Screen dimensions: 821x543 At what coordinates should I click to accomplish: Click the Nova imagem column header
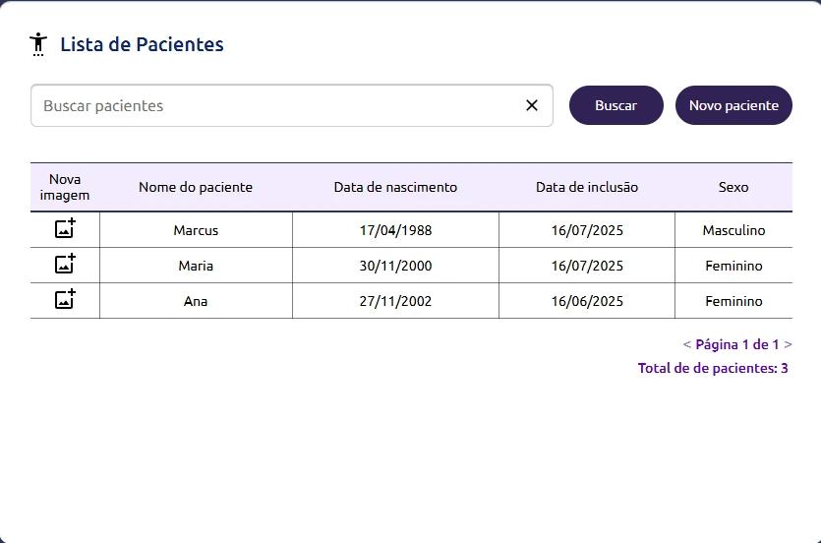[x=65, y=187]
